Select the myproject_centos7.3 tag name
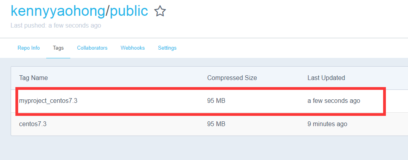408x160 pixels. [x=48, y=101]
